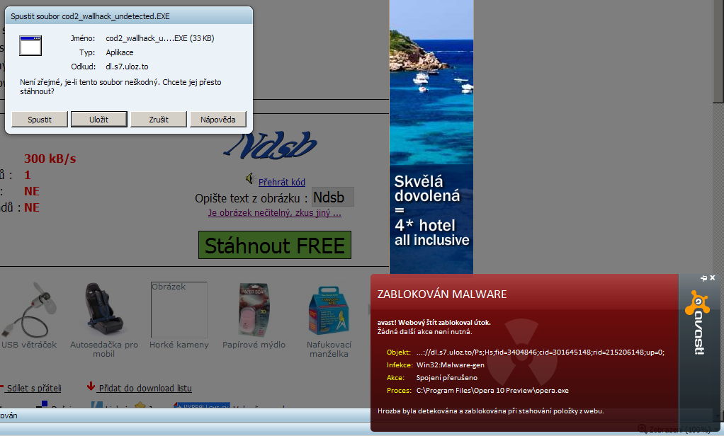Click the 300 kB/s speed value
Viewport: 724px width, 436px height.
coord(50,159)
